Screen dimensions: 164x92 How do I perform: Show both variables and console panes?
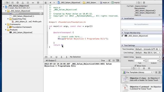pyautogui.click(x=114, y=61)
